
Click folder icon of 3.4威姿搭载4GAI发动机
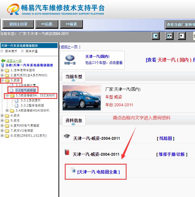tap(12, 111)
